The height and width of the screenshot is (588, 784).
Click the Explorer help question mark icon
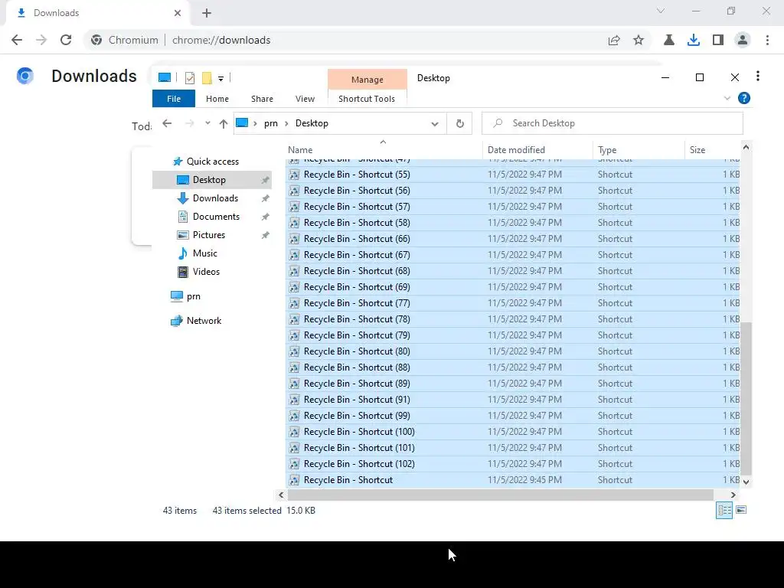(x=744, y=98)
